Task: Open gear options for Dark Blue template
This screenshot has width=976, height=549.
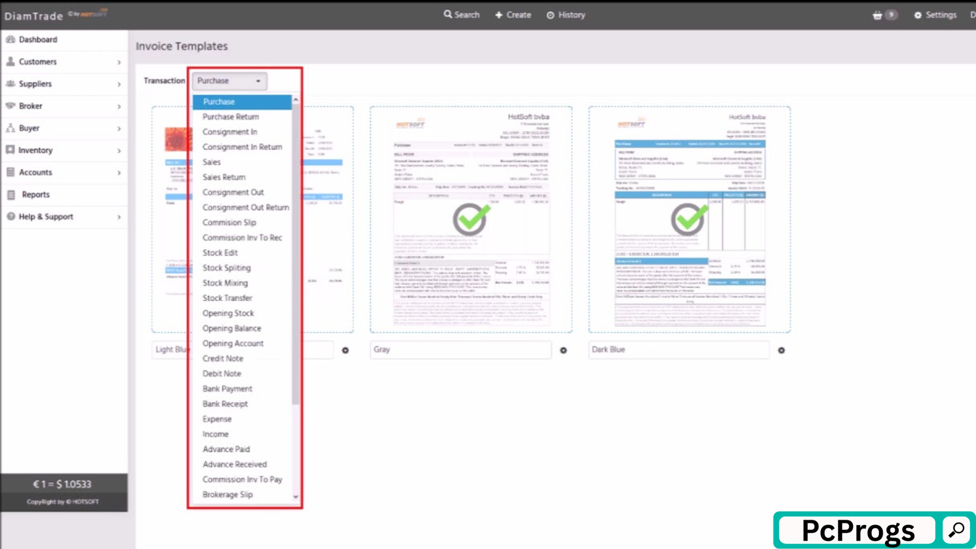Action: tap(781, 350)
